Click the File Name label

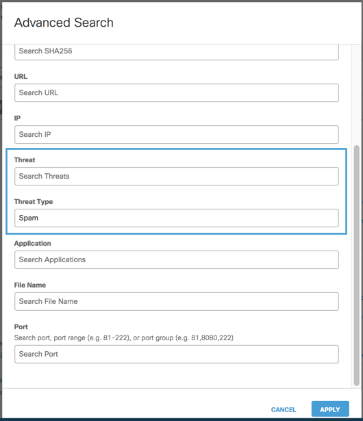click(x=30, y=285)
